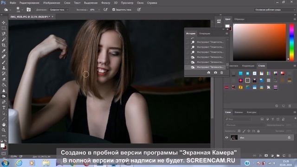Open the 'Фильтр' menu
The width and height of the screenshot is (297, 167).
(105, 3)
